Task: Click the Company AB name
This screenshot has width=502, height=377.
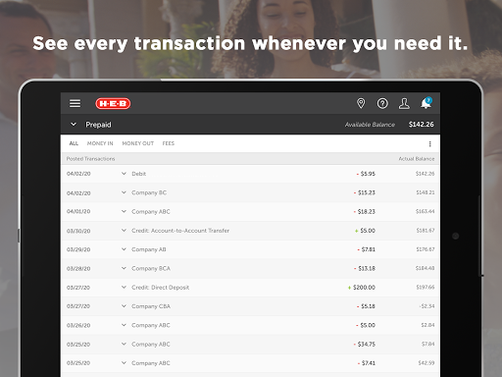Action: [x=149, y=249]
